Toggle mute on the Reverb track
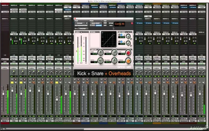 (203, 82)
